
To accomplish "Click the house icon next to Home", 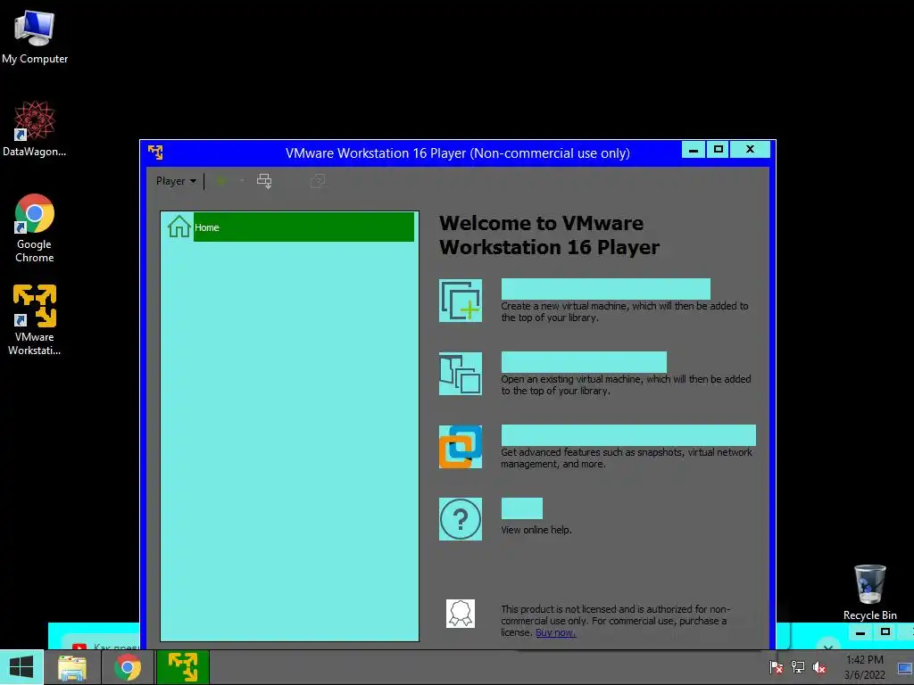I will 179,227.
